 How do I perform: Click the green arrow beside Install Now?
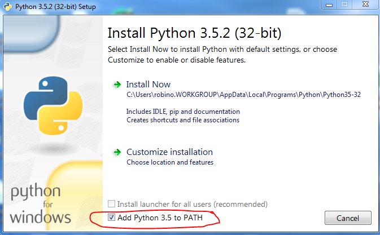click(x=117, y=85)
